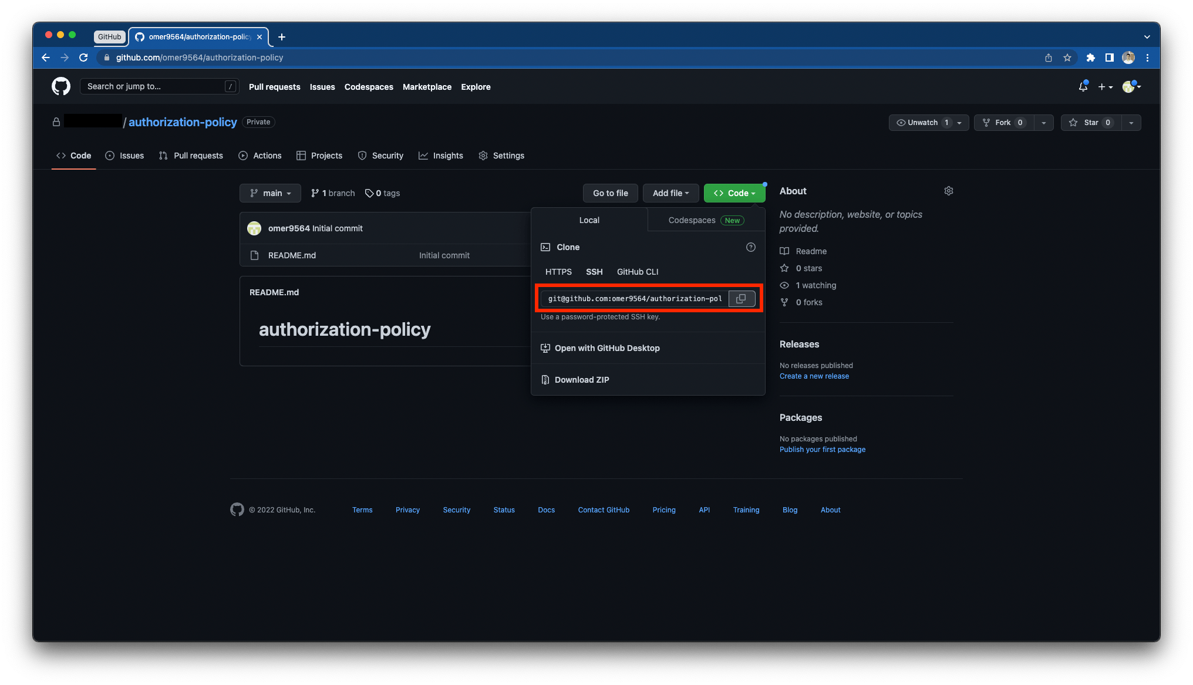Click the Download ZIP option
This screenshot has height=685, width=1193.
pos(582,379)
